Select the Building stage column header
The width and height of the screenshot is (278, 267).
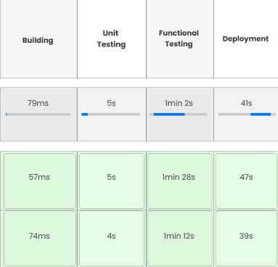(x=38, y=39)
